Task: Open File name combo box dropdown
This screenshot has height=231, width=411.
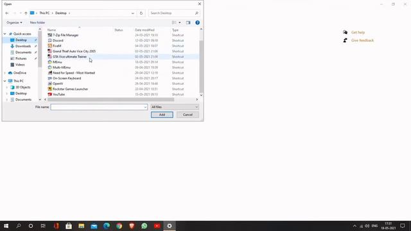Action: pos(145,107)
